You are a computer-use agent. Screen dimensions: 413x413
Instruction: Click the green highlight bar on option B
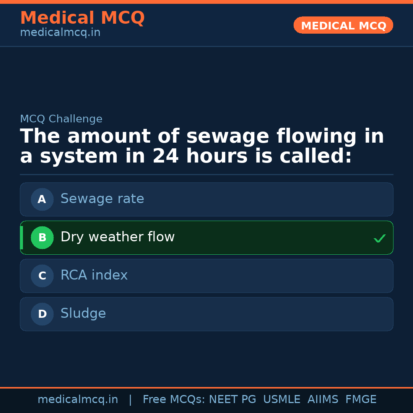pyautogui.click(x=21, y=237)
